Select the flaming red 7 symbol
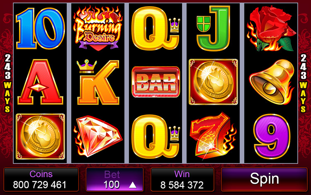The image size is (311, 195). pyautogui.click(x=213, y=136)
